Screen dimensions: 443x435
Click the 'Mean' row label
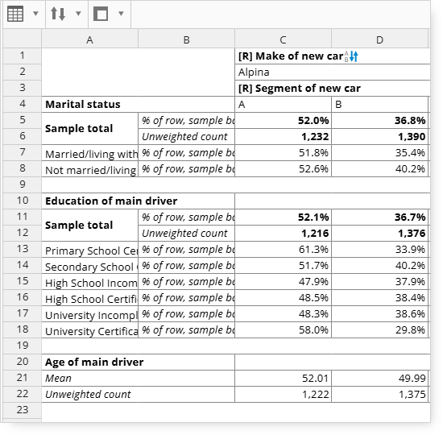tap(139, 378)
